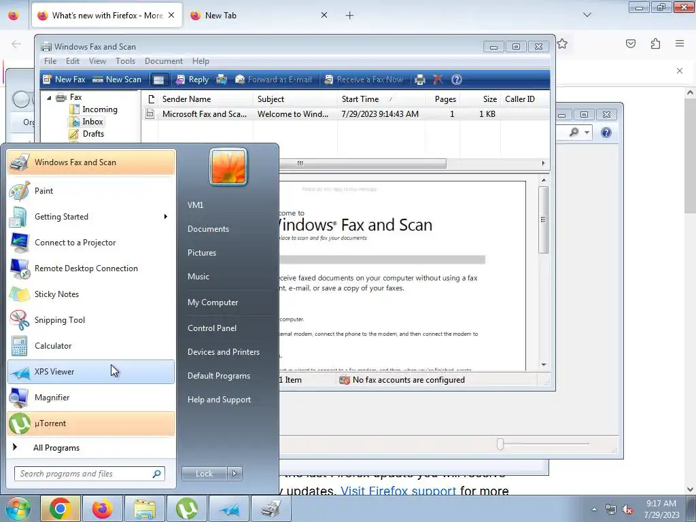
Task: Switch to the utorrent taskbar button
Action: pyautogui.click(x=187, y=508)
